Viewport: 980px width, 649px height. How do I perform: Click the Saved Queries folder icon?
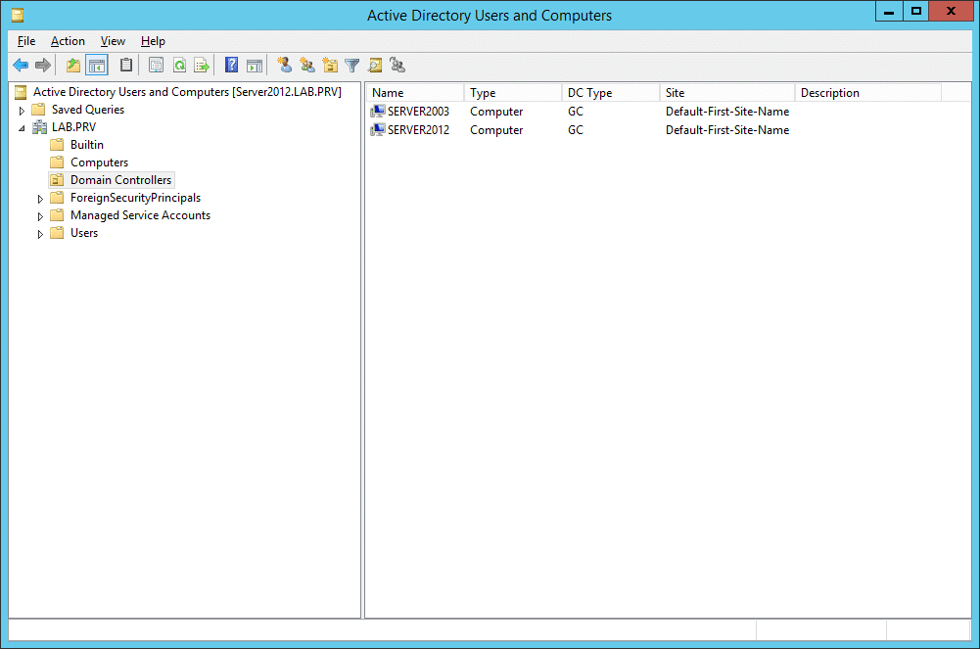[x=38, y=110]
